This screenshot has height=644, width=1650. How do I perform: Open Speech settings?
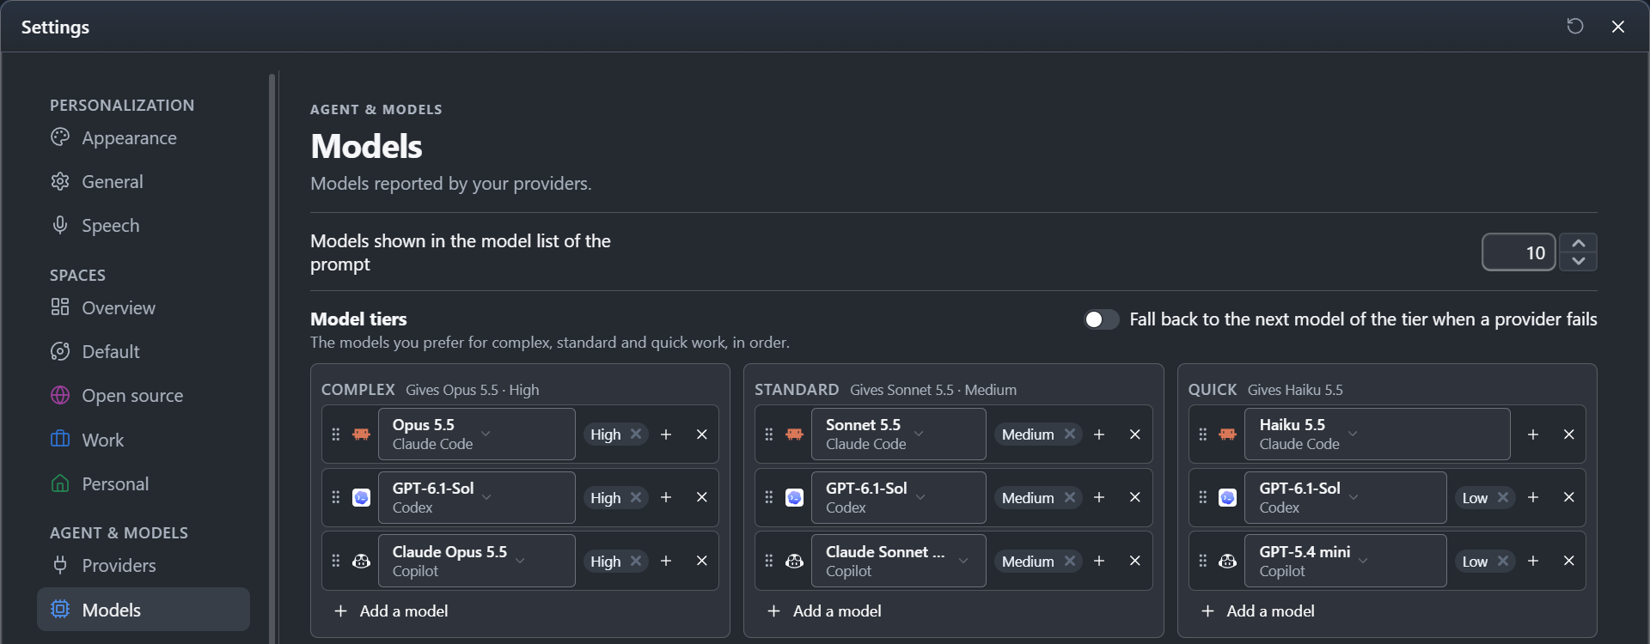(x=144, y=225)
